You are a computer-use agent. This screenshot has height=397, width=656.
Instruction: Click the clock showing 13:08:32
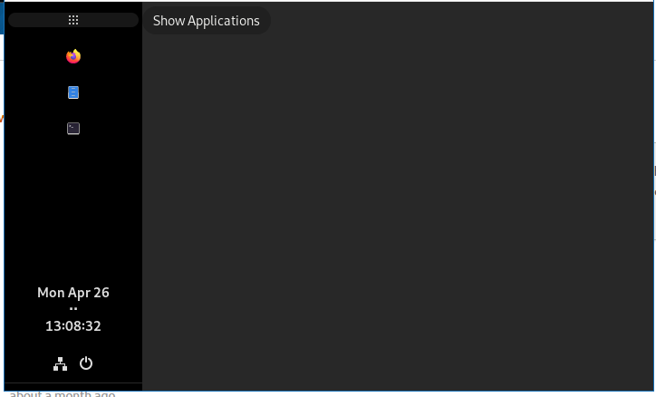tap(73, 326)
